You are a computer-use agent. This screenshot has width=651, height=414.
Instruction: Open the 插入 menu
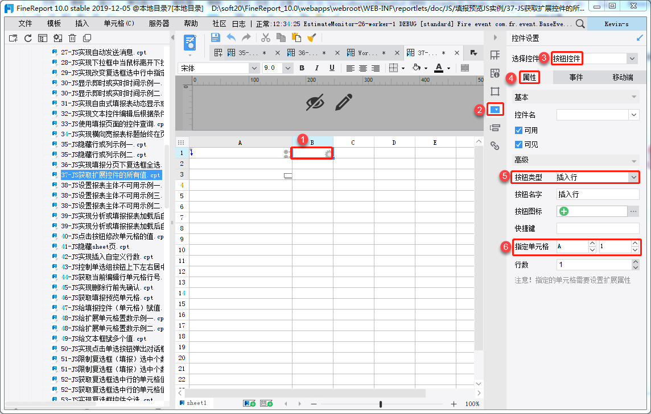tap(82, 24)
